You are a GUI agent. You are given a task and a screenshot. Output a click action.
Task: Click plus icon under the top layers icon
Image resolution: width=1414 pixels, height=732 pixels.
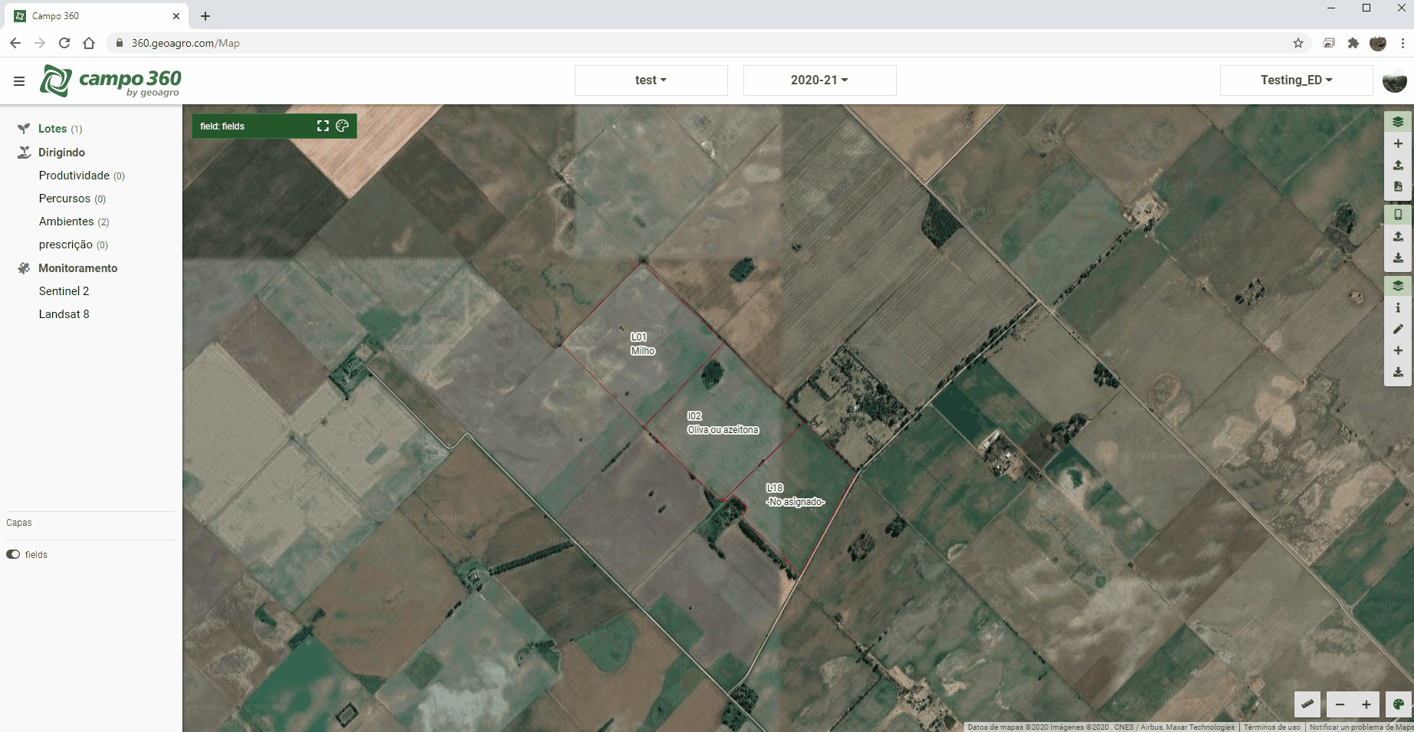1398,143
